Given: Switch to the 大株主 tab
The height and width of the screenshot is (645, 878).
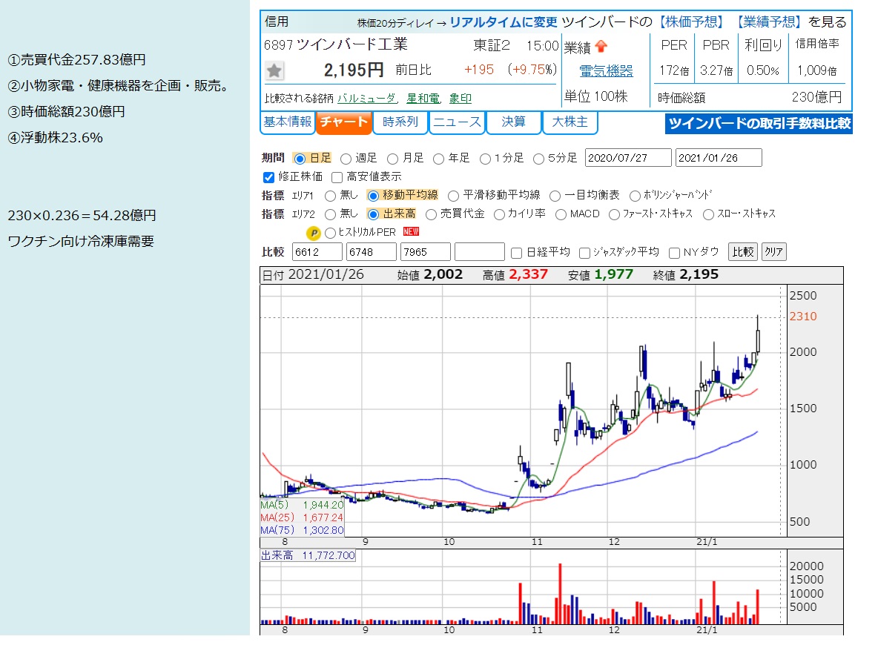Looking at the screenshot, I should (570, 122).
